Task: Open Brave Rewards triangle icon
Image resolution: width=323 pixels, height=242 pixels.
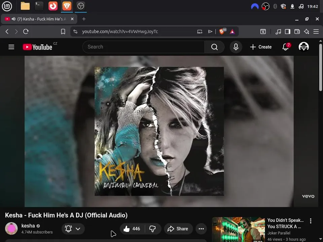Action: 232,32
